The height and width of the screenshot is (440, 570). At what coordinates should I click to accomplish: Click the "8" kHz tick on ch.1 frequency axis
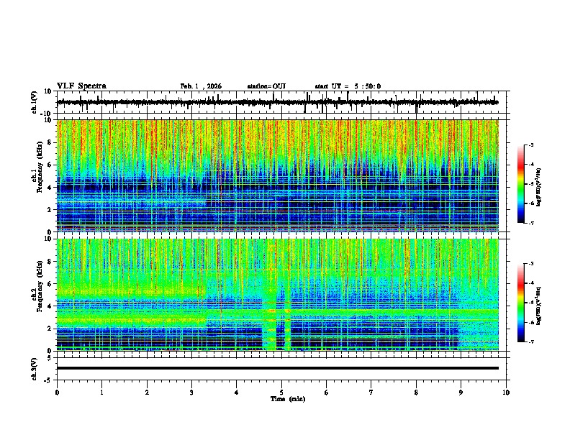coord(50,142)
